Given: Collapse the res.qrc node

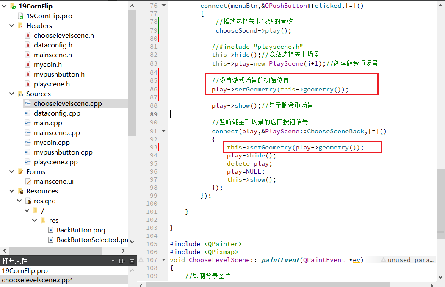Looking at the screenshot, I should point(19,201).
